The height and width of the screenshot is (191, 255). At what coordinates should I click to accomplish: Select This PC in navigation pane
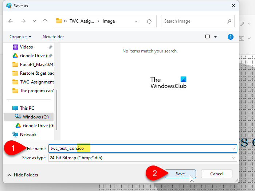coord(27,108)
